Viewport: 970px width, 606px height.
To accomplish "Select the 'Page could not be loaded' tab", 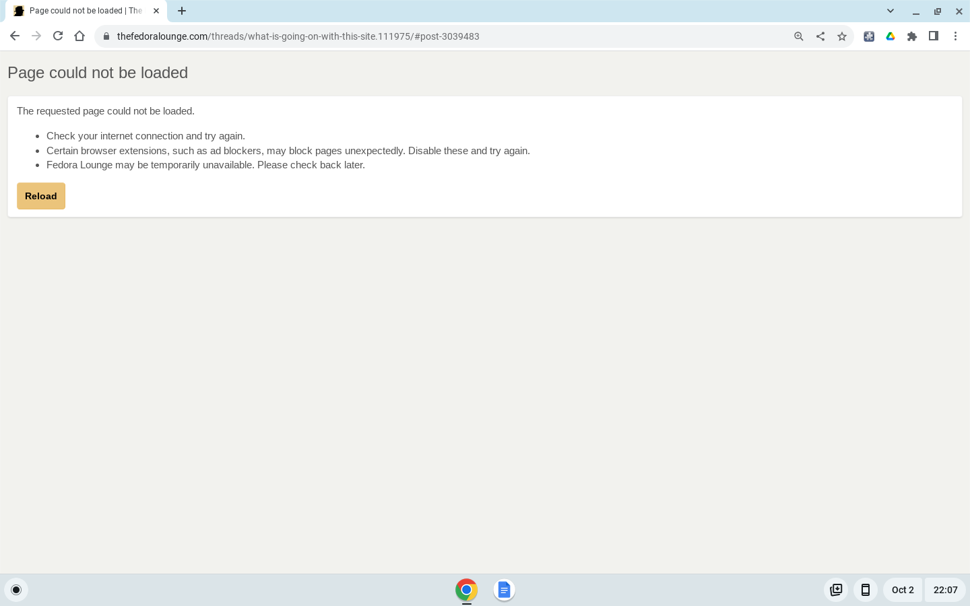I will click(86, 11).
